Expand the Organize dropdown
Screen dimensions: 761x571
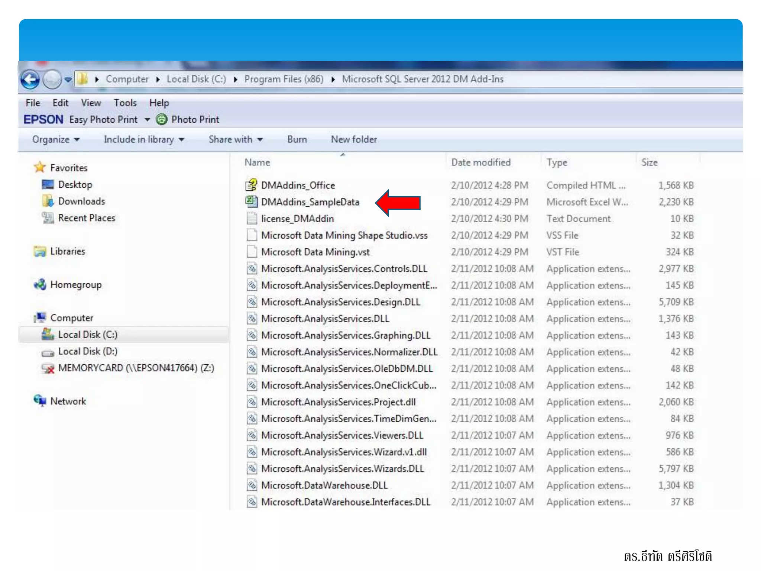[x=56, y=139]
